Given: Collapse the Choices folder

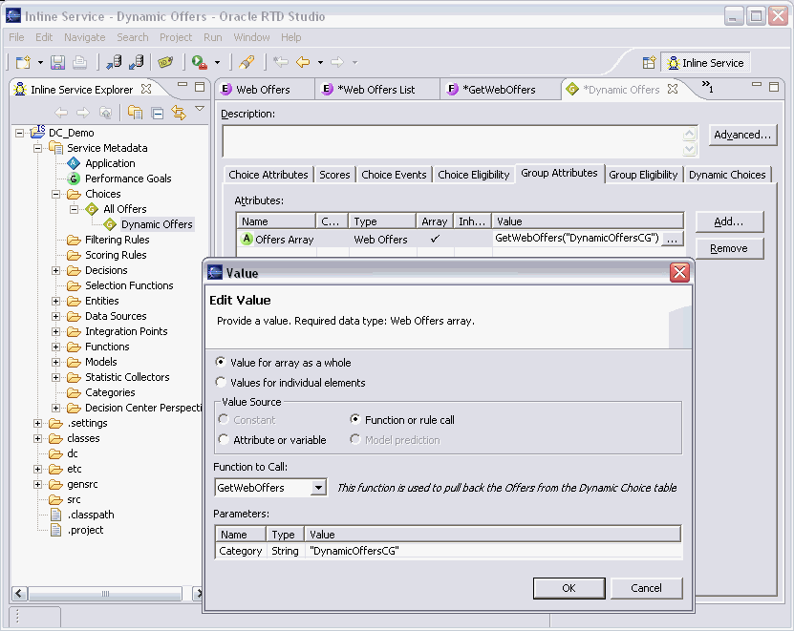Looking at the screenshot, I should pos(55,195).
